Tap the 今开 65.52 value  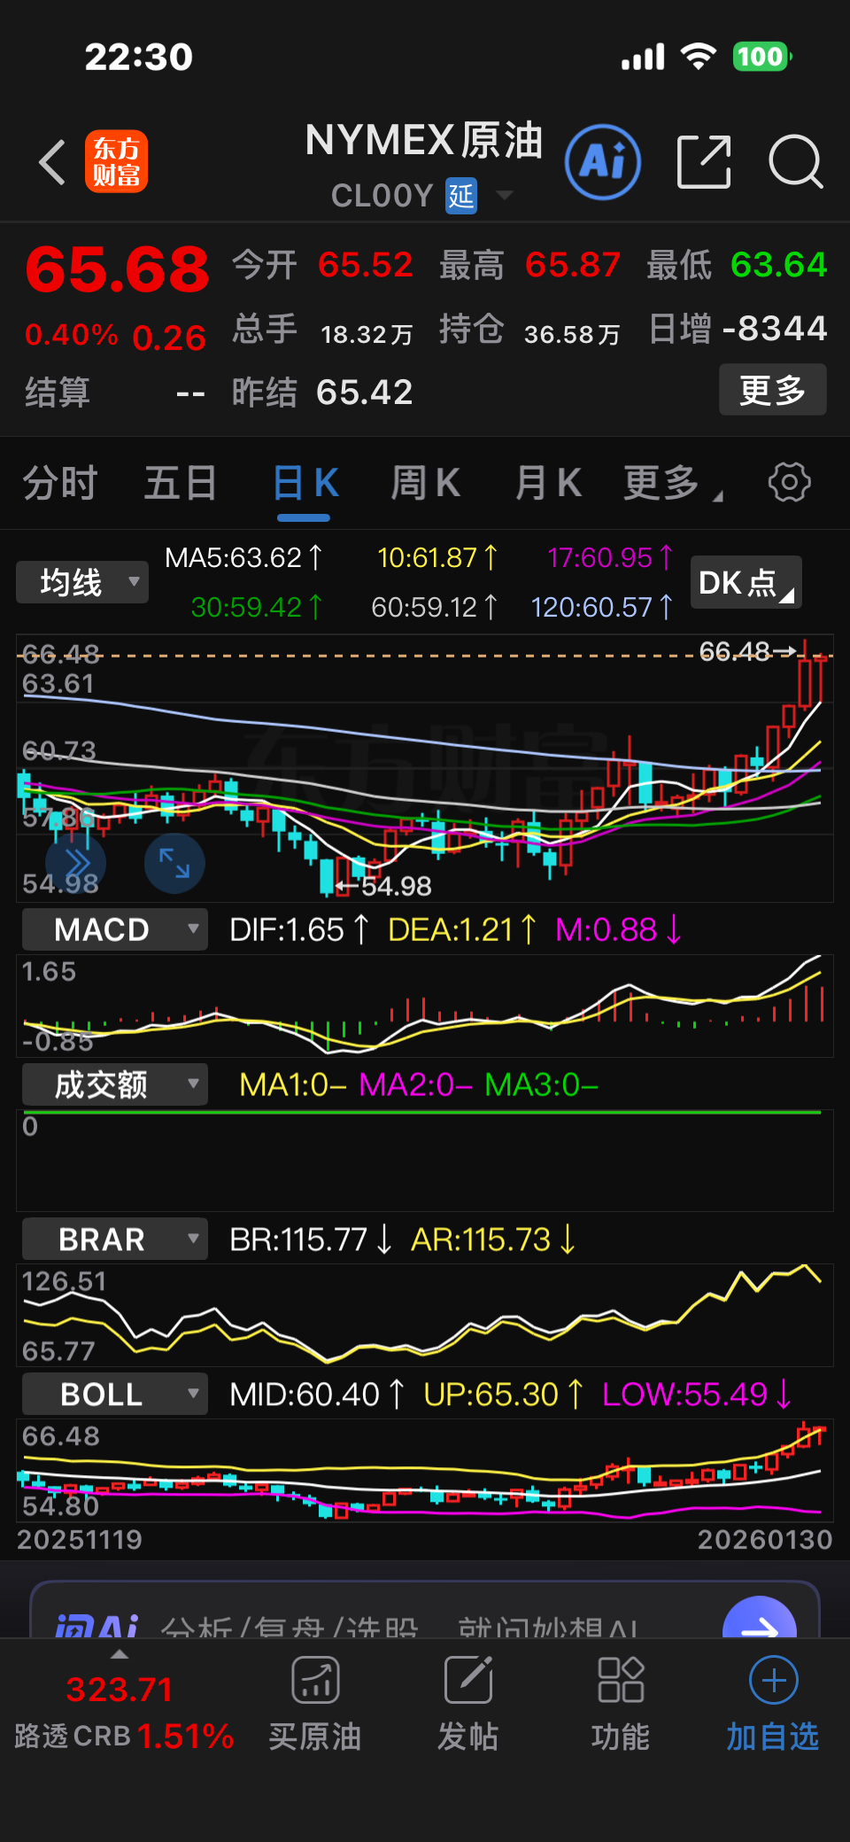coord(366,265)
